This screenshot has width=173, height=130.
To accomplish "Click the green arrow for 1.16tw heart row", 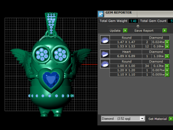I will (167, 56).
